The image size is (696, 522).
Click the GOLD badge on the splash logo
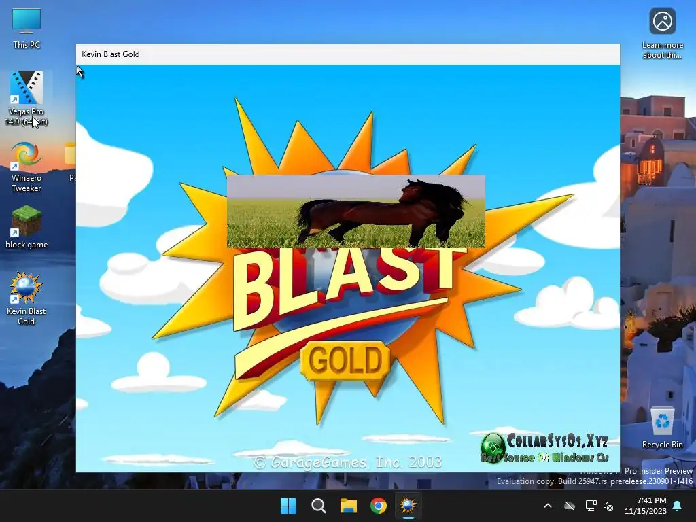[345, 360]
